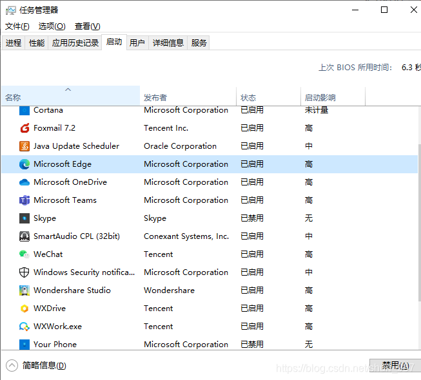421x380 pixels.
Task: Sort by the 启动影响 column header
Action: pos(333,96)
